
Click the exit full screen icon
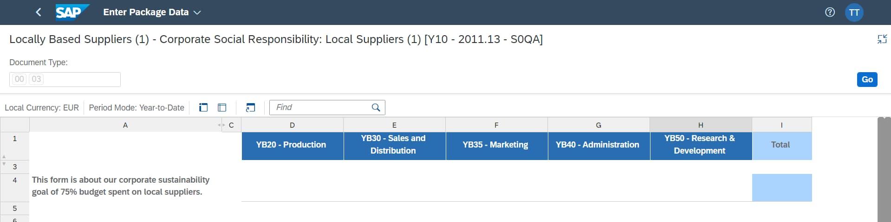[x=882, y=39]
